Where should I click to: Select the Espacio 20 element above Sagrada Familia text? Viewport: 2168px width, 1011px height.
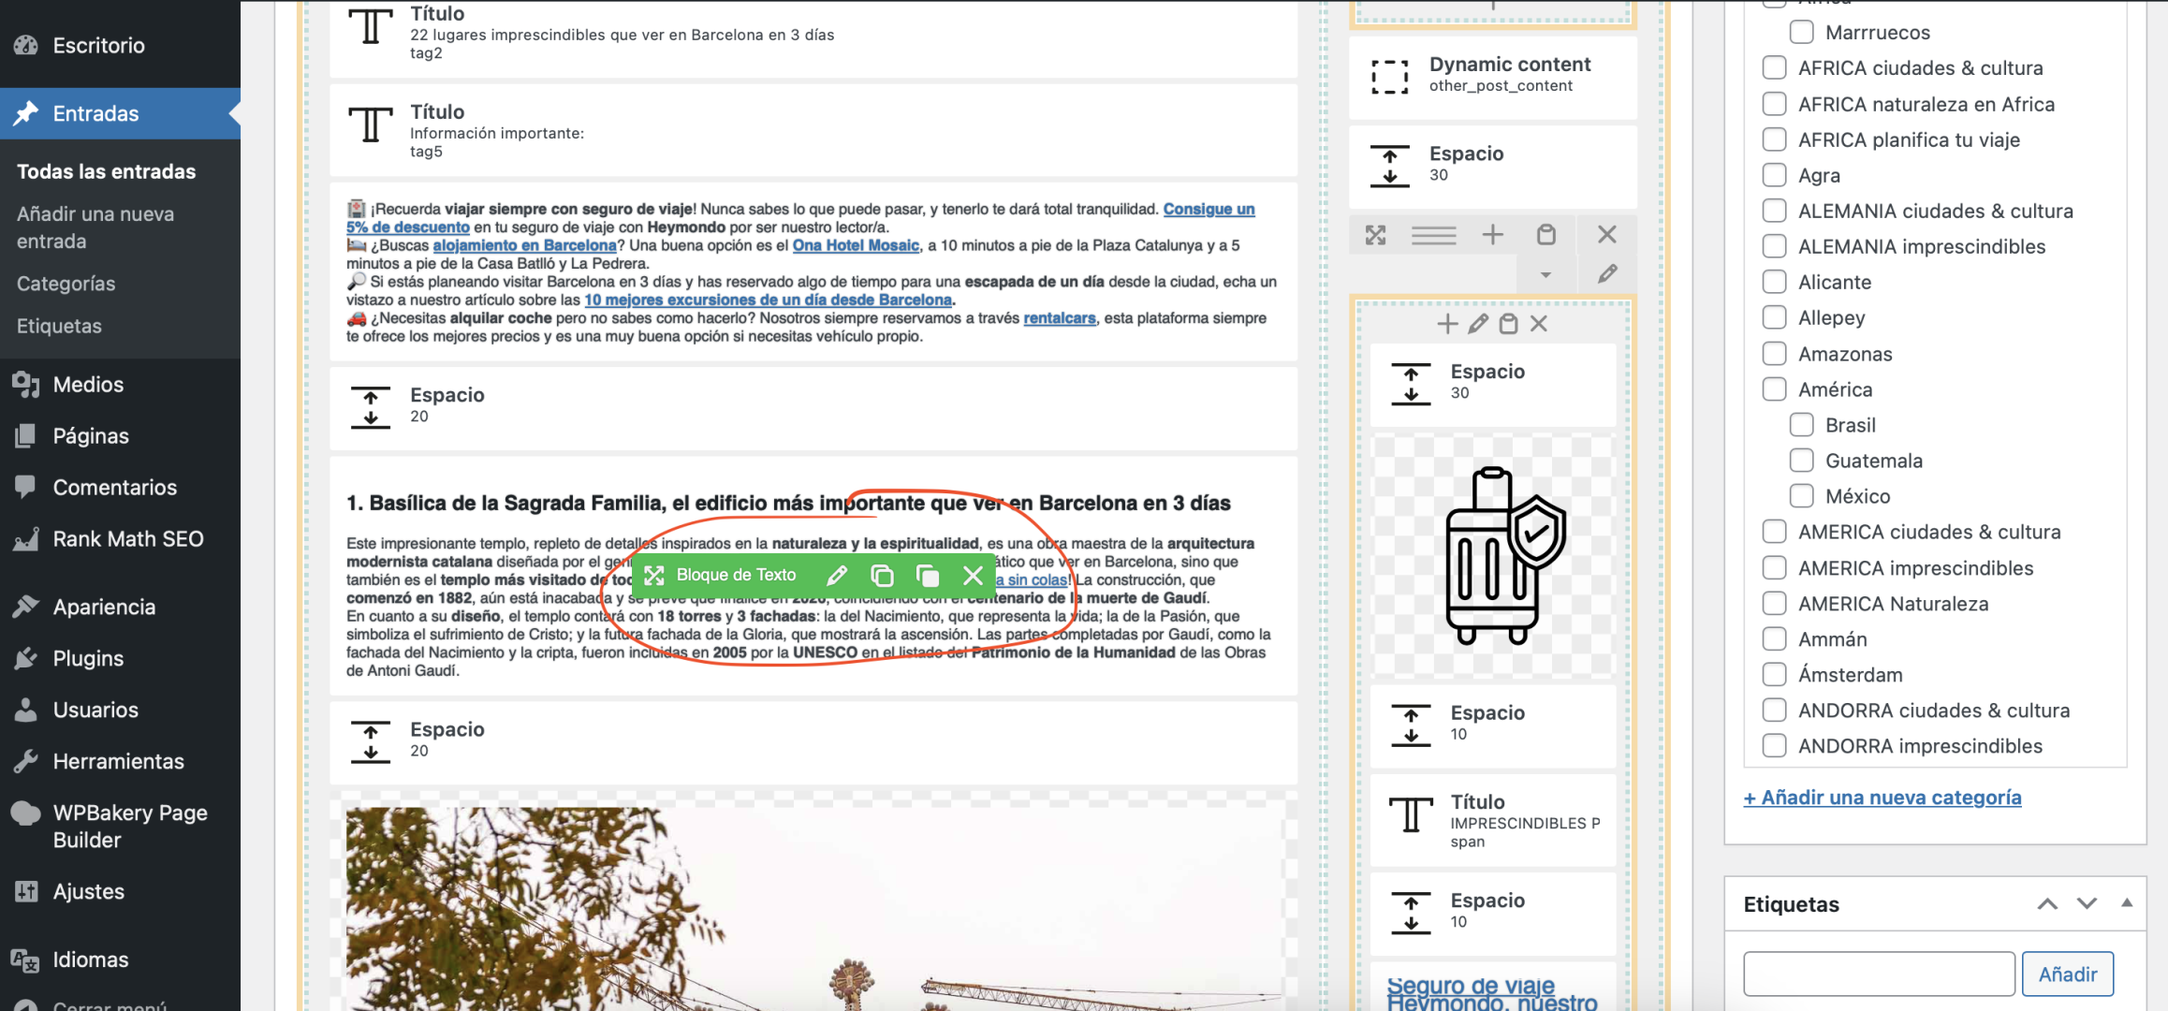coord(813,406)
